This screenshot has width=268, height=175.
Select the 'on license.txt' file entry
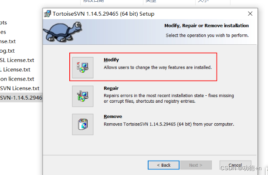click(x=17, y=79)
